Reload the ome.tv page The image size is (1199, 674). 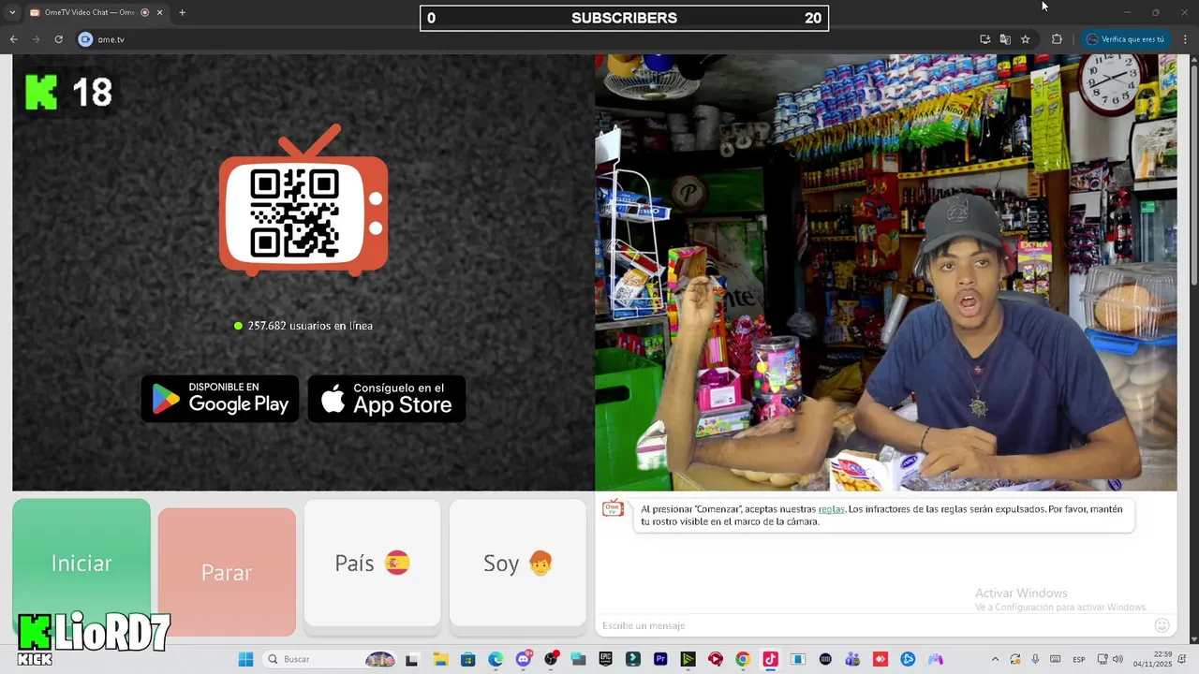point(58,39)
